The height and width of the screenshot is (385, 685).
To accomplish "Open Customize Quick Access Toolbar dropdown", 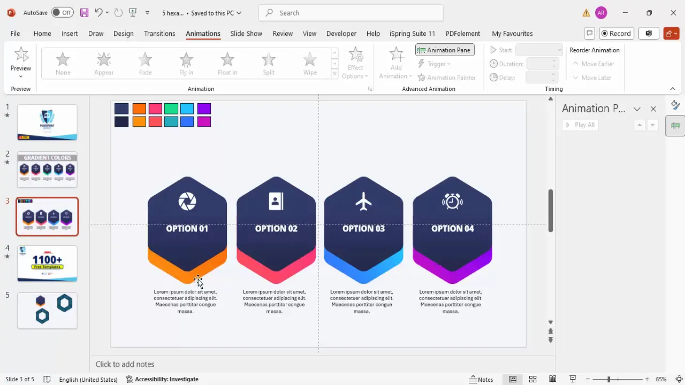I will tap(148, 12).
